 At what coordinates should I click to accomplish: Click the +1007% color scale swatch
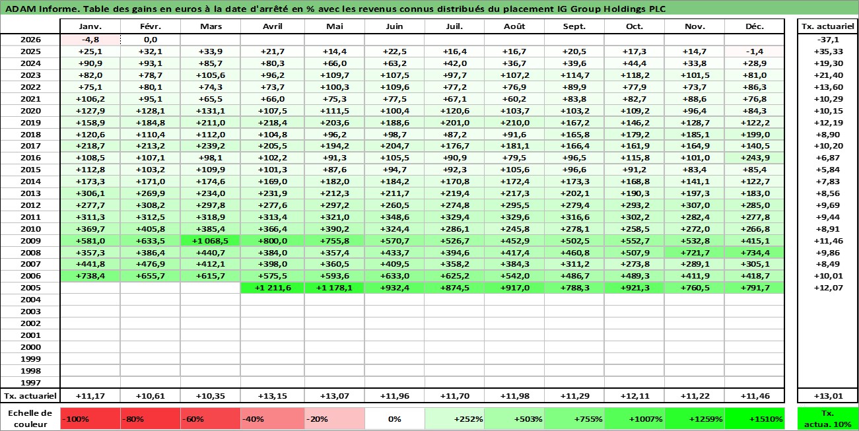click(635, 418)
